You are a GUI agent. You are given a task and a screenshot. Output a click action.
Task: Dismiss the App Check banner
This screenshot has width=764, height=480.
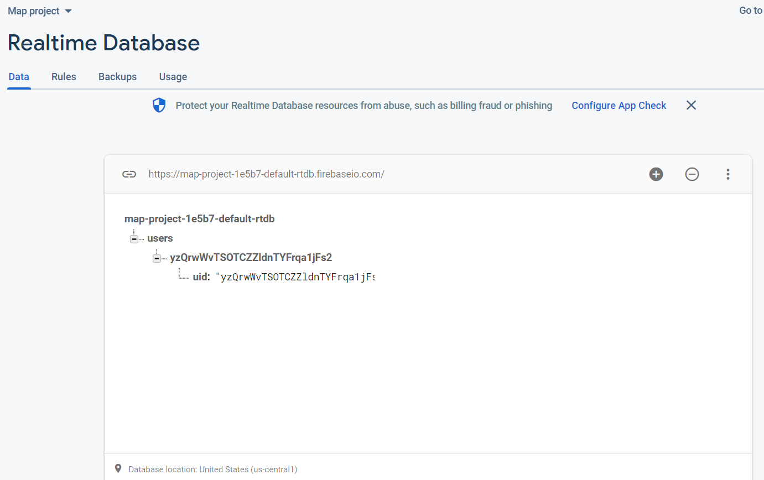691,105
